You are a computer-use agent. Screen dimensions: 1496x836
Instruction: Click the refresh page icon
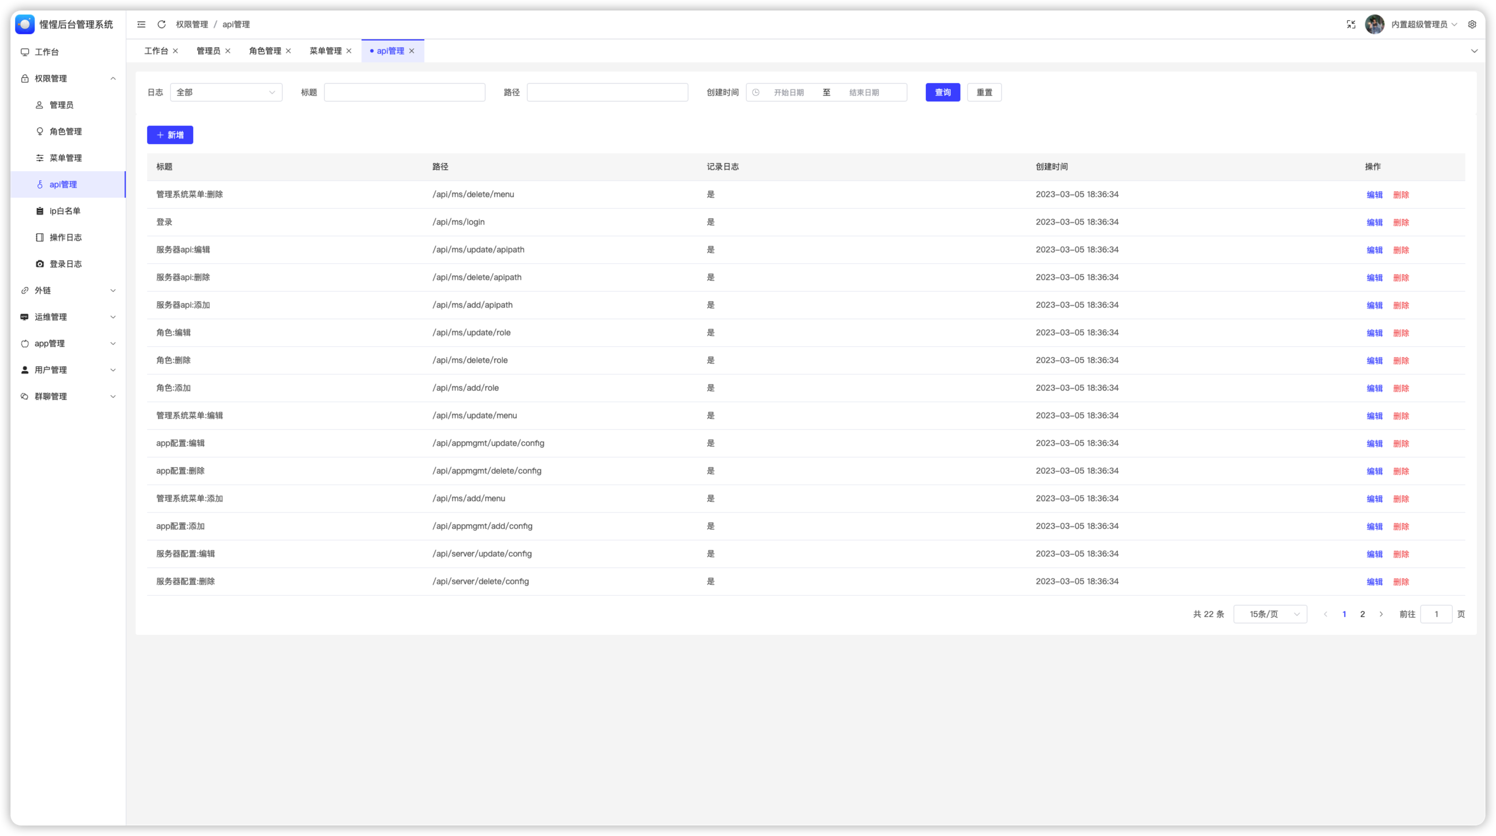tap(161, 24)
